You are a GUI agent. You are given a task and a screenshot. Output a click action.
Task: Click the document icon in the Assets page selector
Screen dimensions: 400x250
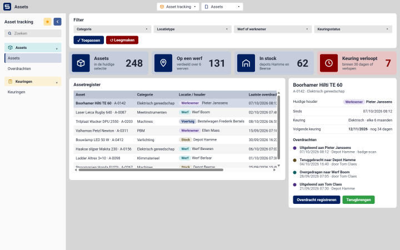[x=206, y=7]
